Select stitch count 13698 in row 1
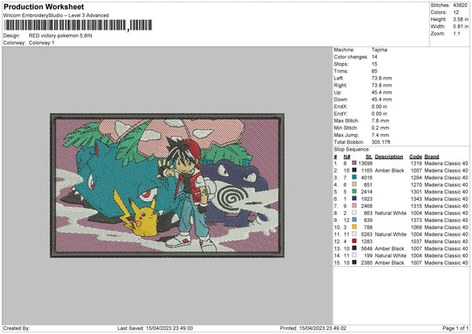 pos(366,163)
